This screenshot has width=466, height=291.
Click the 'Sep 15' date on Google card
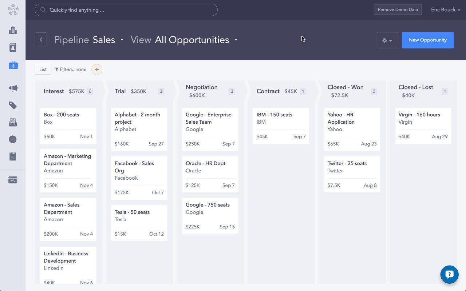(227, 227)
